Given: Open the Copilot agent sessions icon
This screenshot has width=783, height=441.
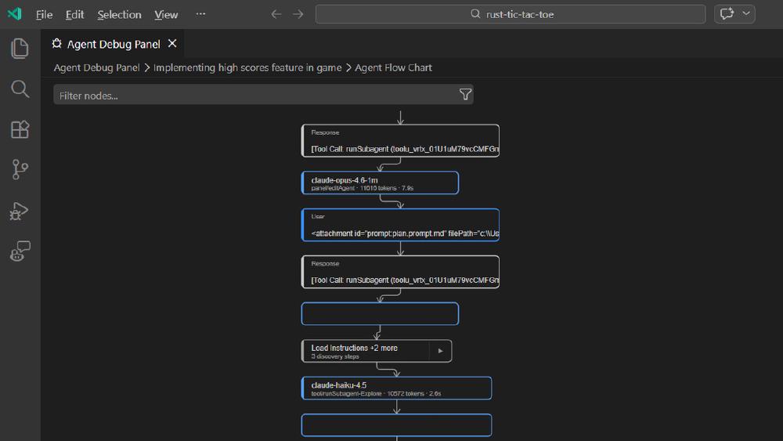Looking at the screenshot, I should [x=20, y=251].
